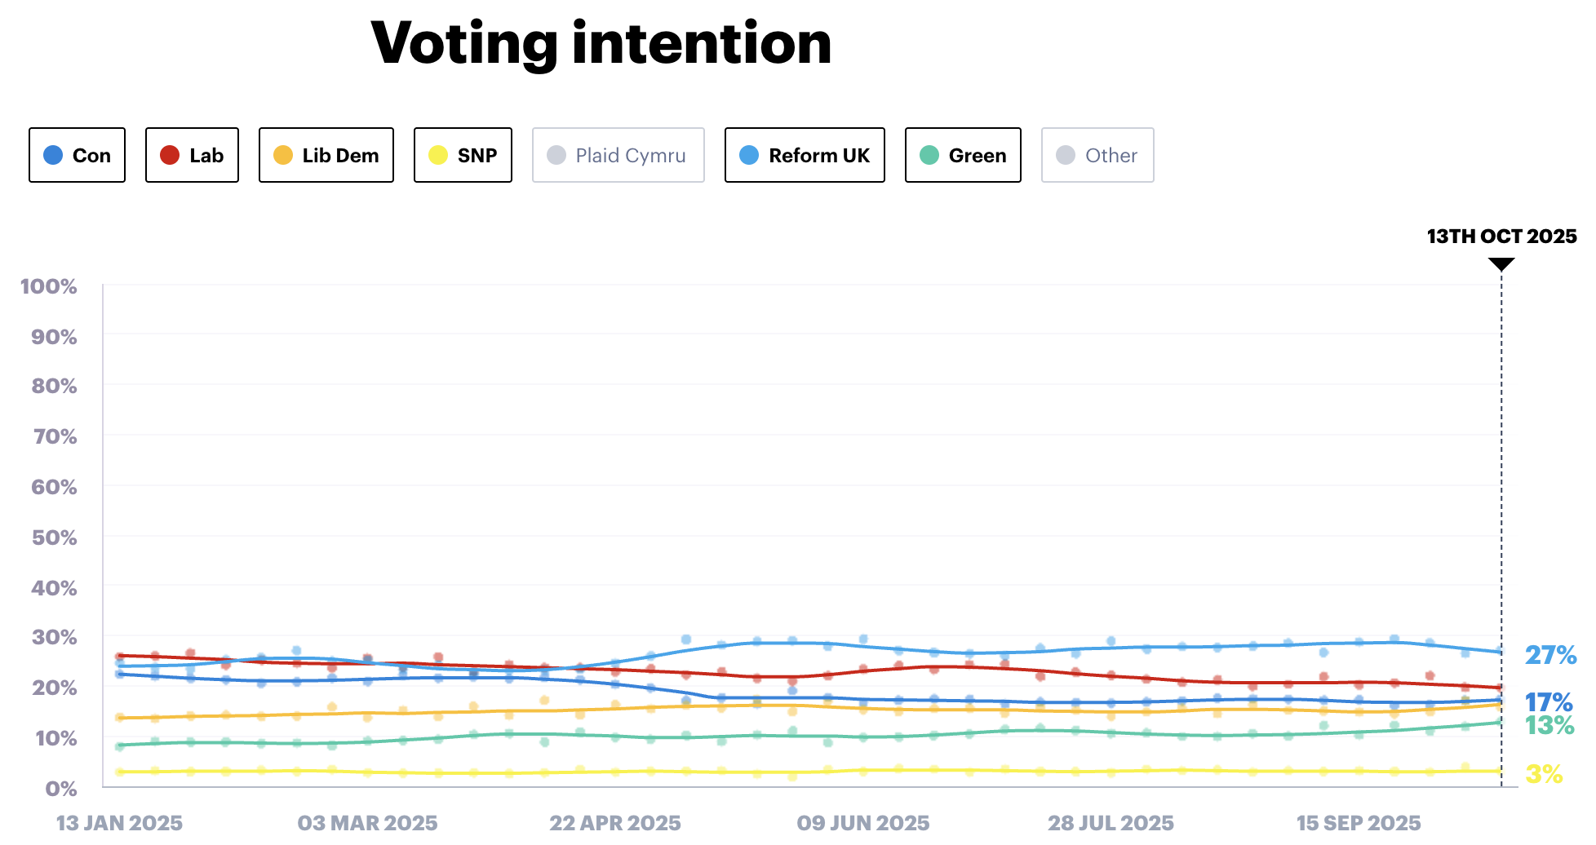Toggle the Reform UK series
Viewport: 1596px width, 845px height.
pos(805,155)
